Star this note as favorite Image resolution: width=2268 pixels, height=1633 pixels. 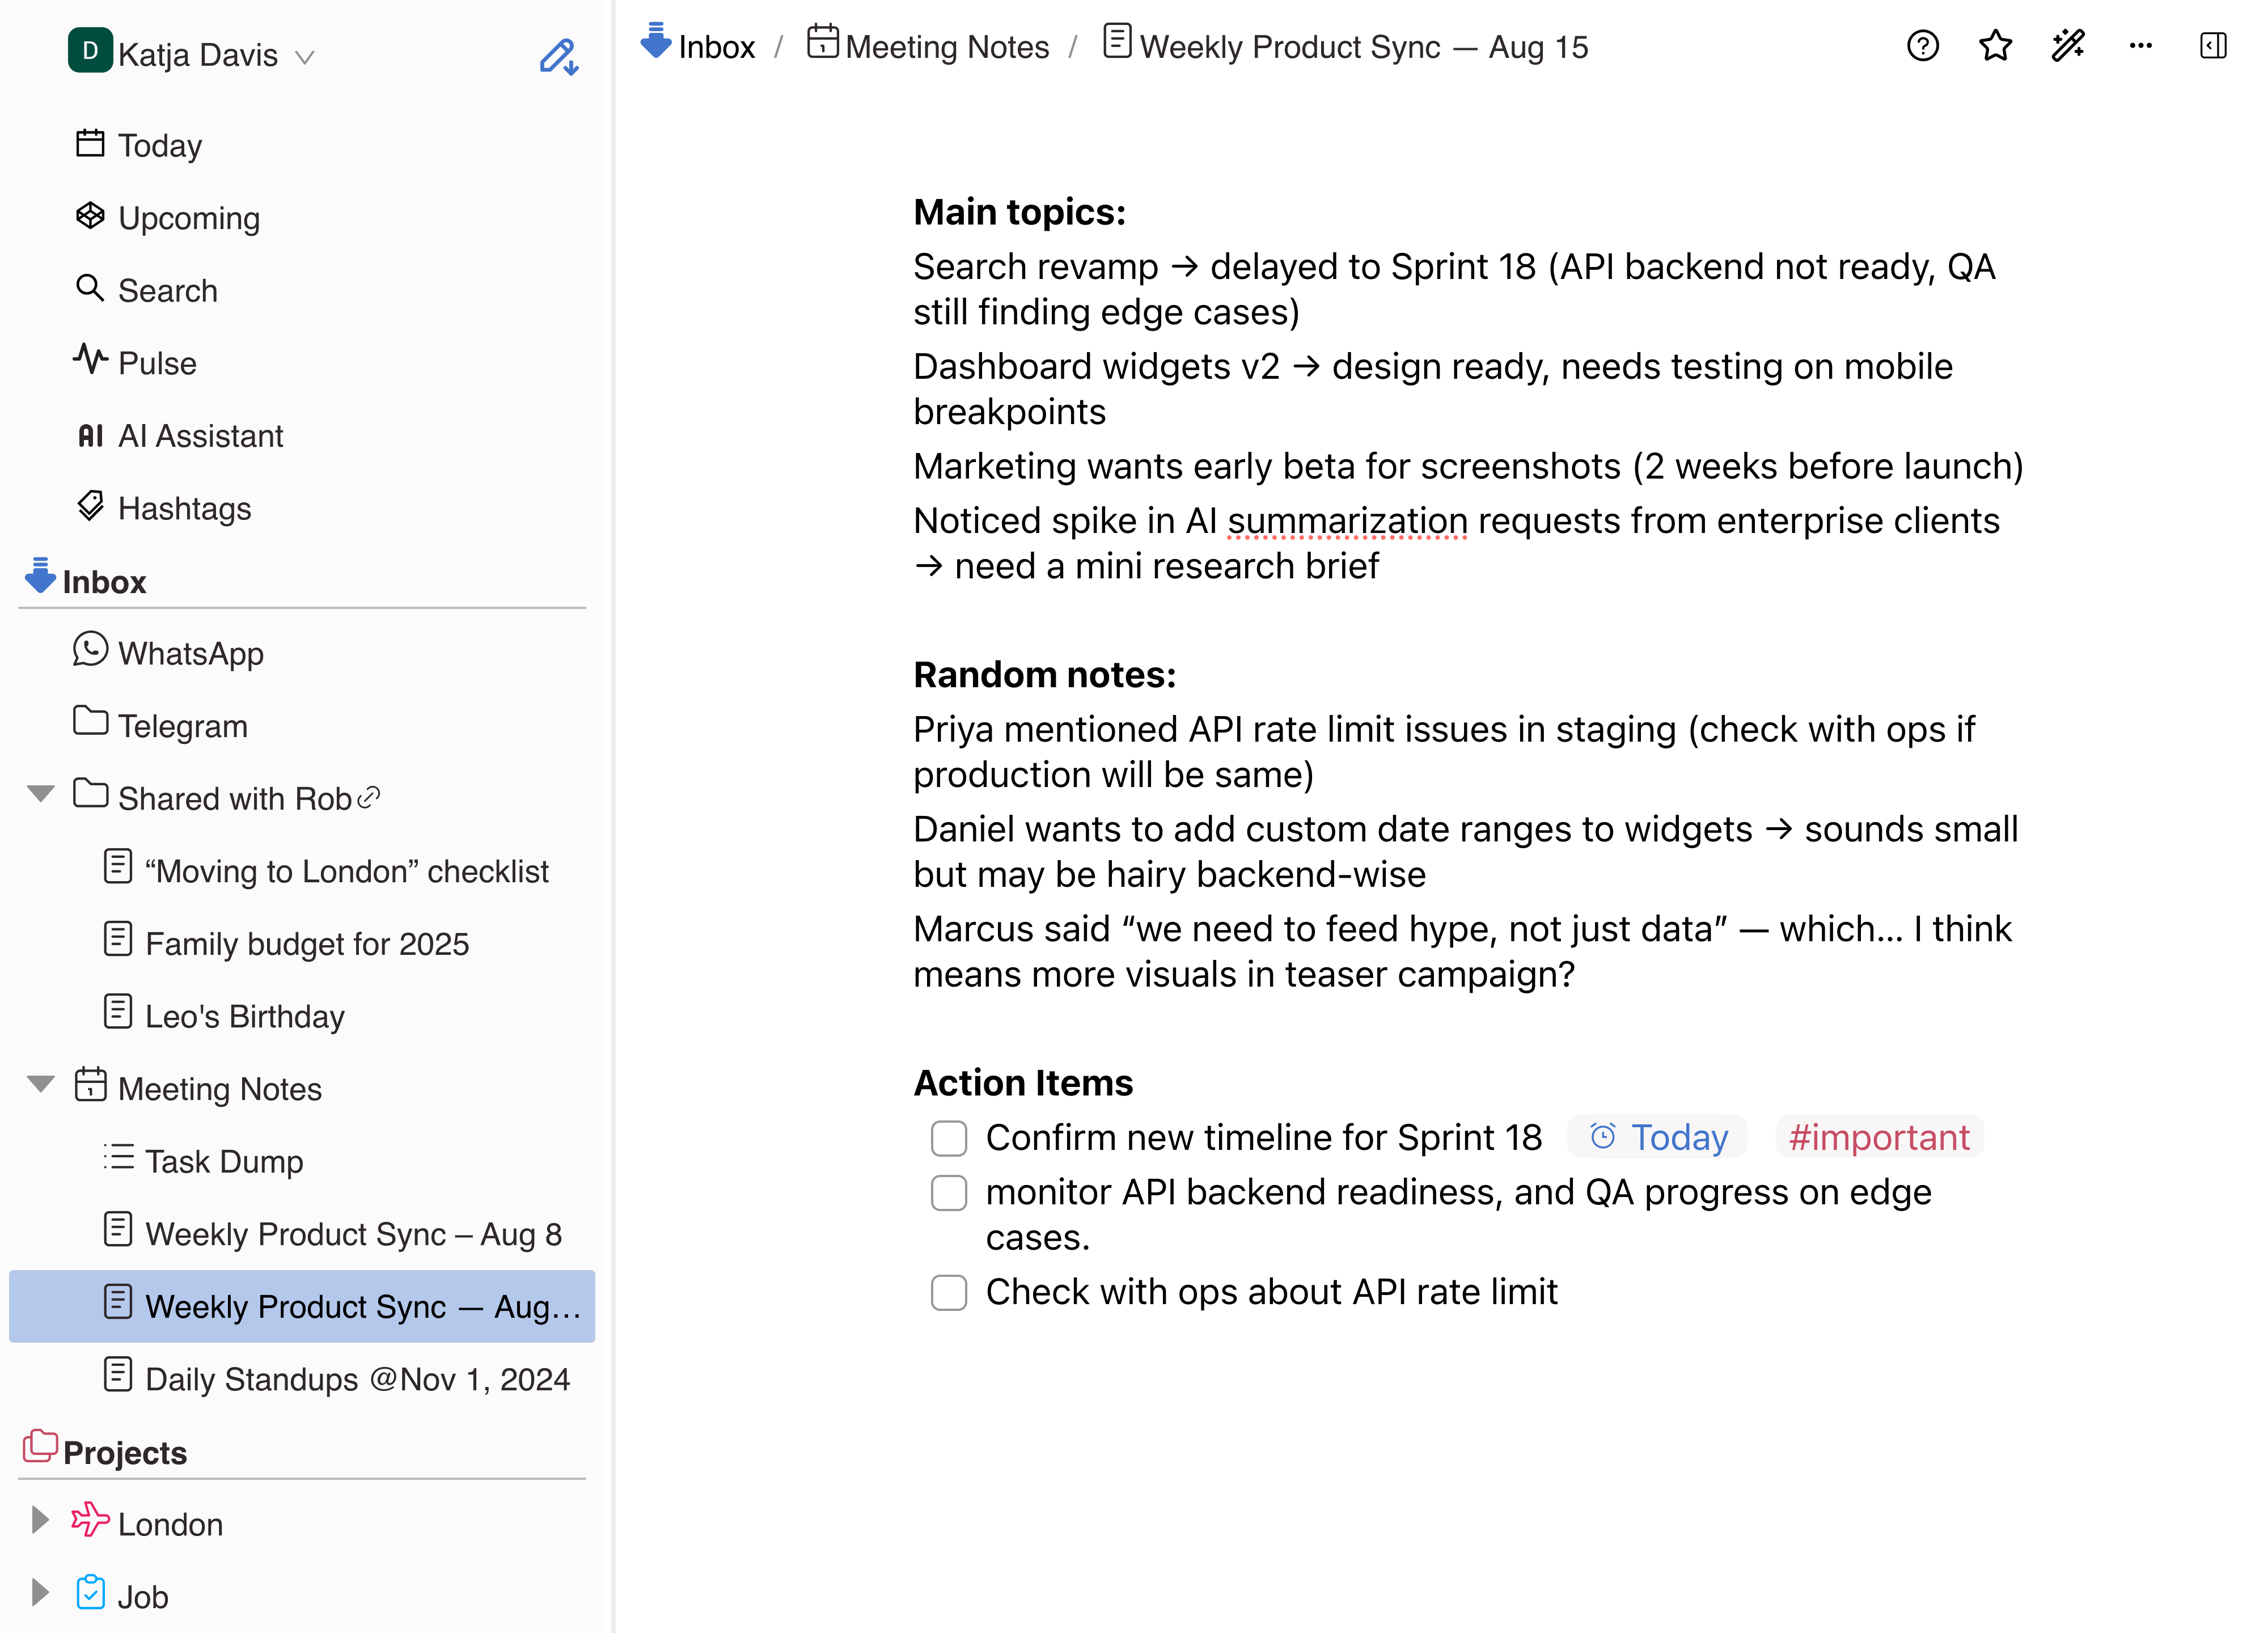point(1995,46)
